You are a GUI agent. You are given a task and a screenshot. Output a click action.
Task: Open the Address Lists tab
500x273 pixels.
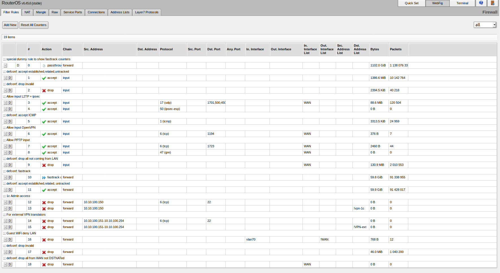(x=120, y=12)
